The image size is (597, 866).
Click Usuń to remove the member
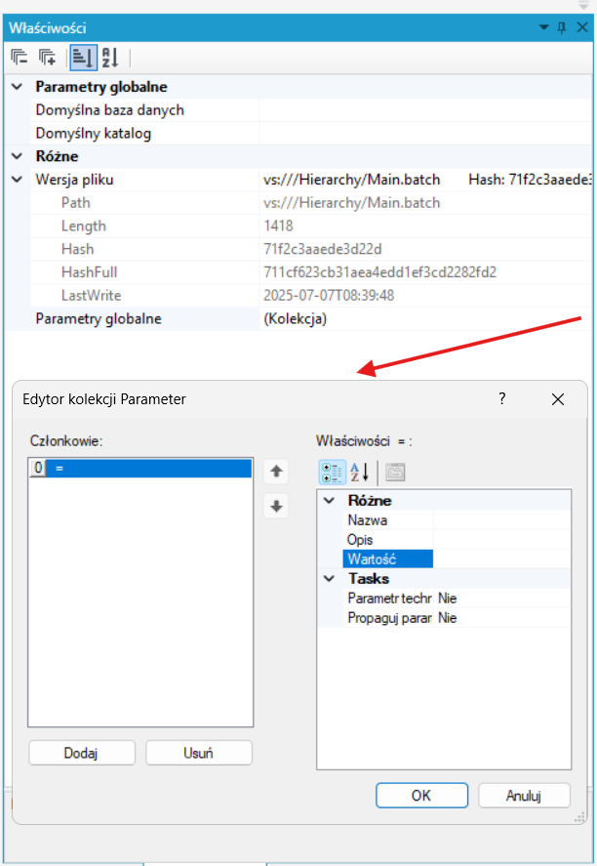click(x=199, y=753)
